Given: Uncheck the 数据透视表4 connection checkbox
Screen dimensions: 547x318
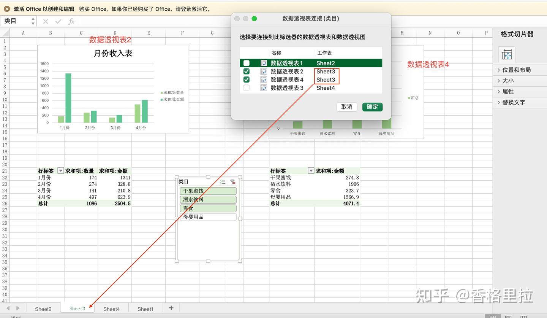Looking at the screenshot, I should [x=247, y=79].
